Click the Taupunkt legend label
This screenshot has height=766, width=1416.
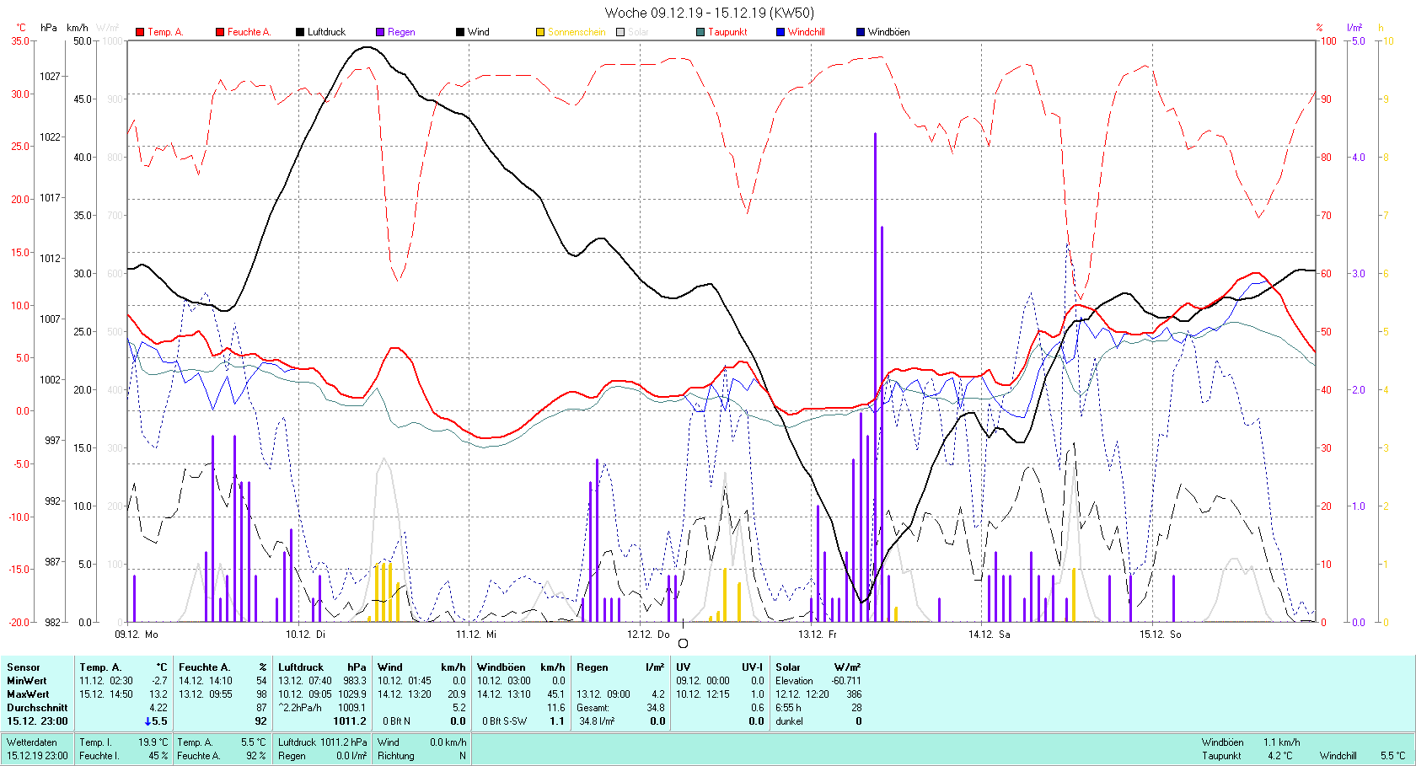pos(727,32)
